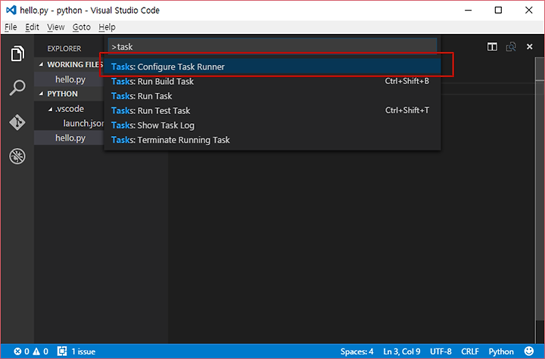Change indentation via Spaces: 4 indicator
This screenshot has width=545, height=359.
357,351
